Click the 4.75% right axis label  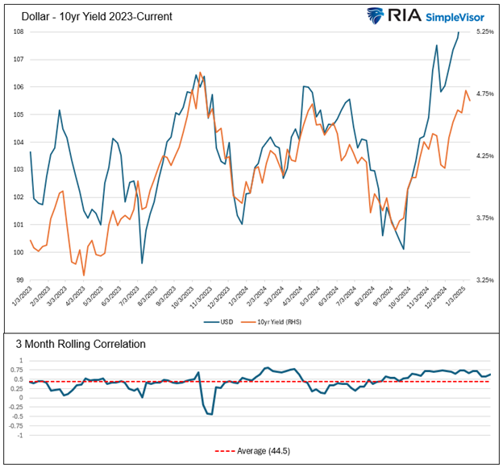485,93
